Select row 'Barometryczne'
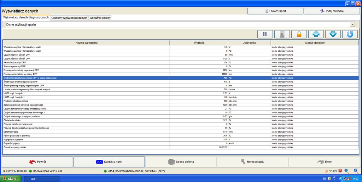The width and height of the screenshot is (362, 182). 181,132
